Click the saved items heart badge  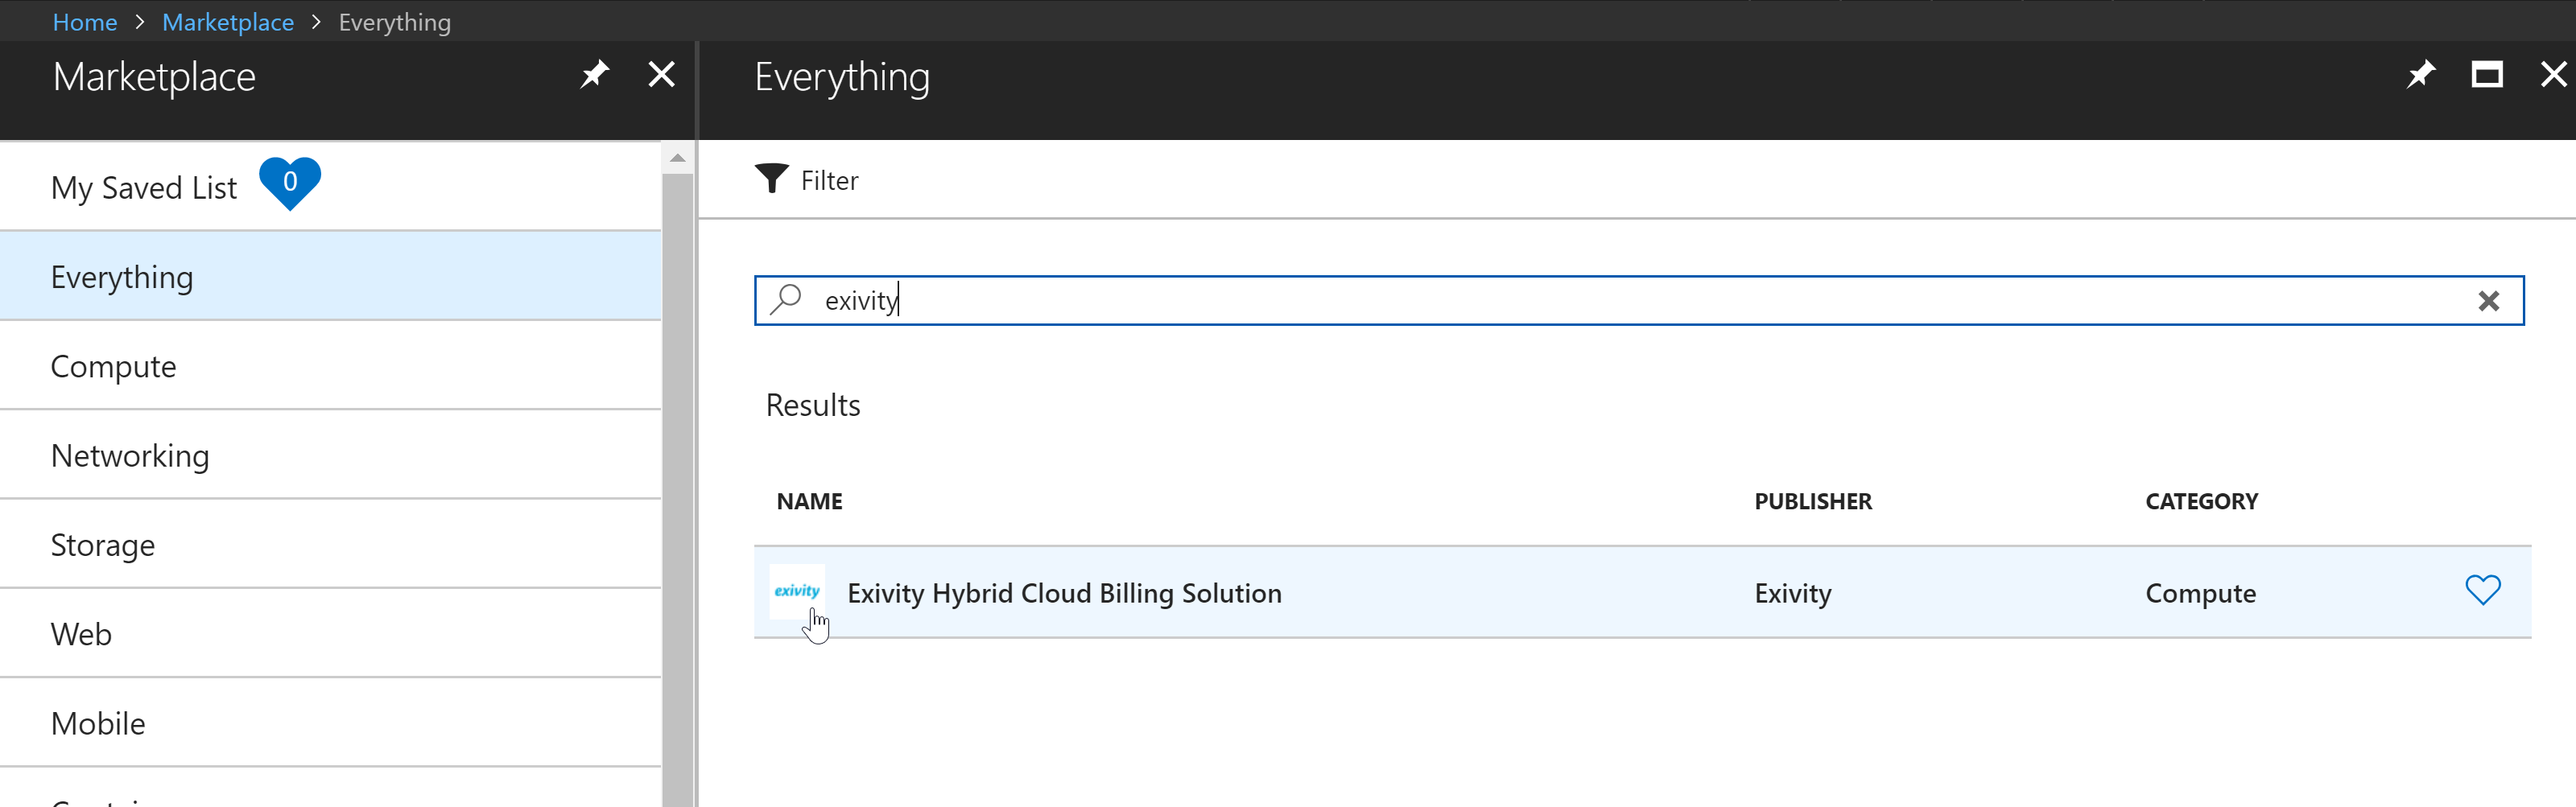(x=290, y=183)
